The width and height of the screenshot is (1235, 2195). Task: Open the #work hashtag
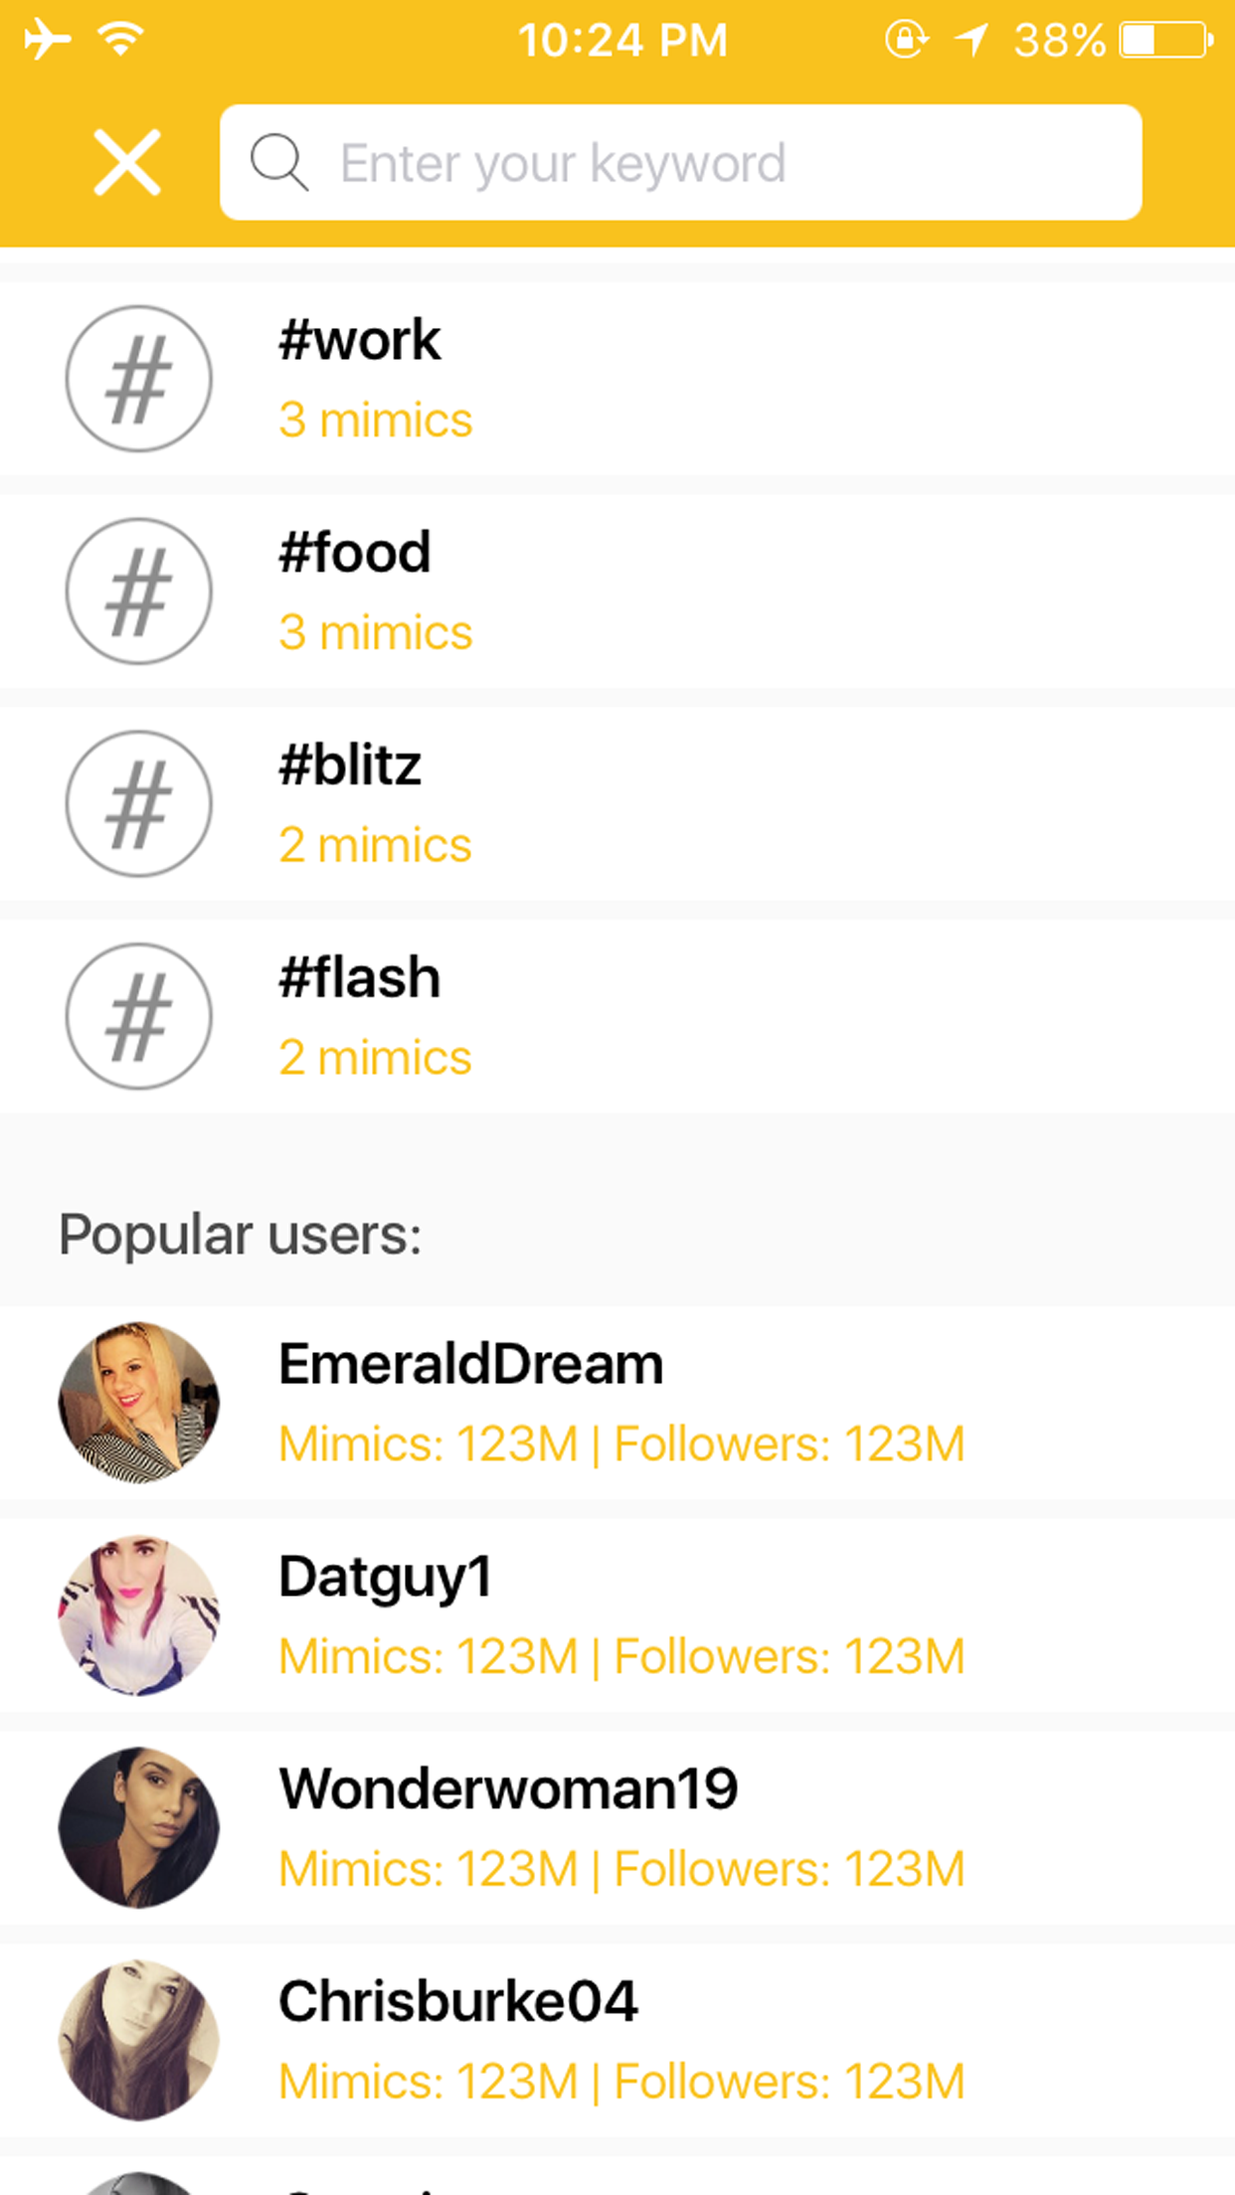pyautogui.click(x=359, y=340)
